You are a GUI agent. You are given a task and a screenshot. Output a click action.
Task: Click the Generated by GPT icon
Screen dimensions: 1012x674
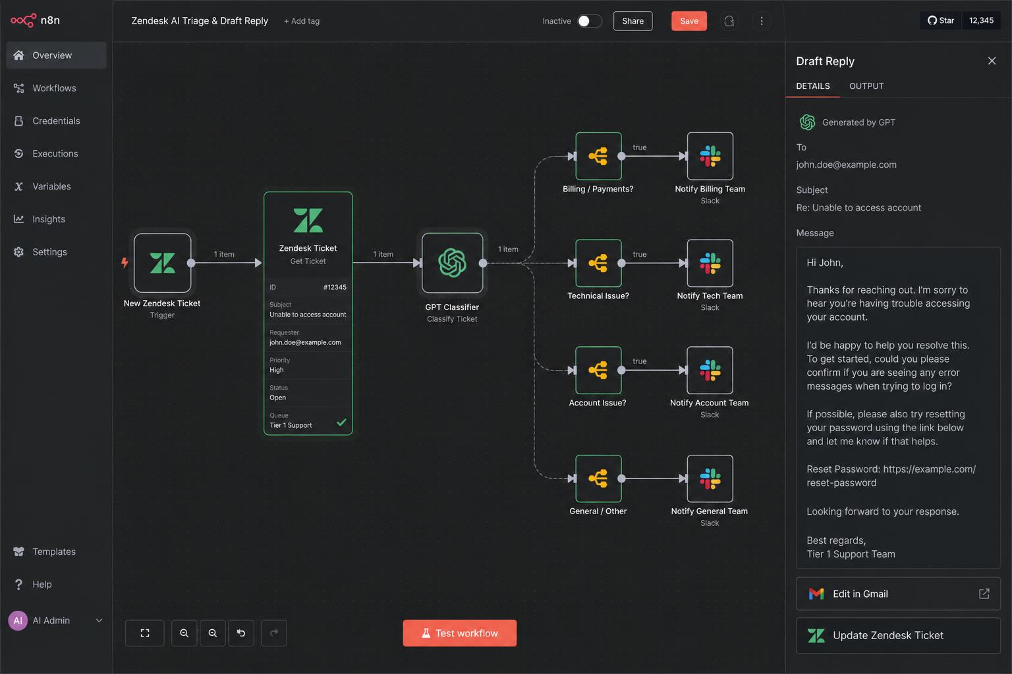[808, 122]
